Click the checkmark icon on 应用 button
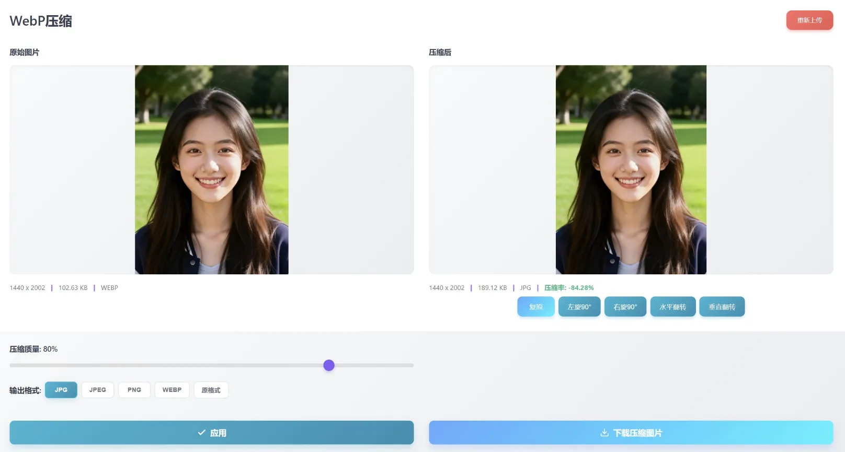This screenshot has width=845, height=452. 201,433
